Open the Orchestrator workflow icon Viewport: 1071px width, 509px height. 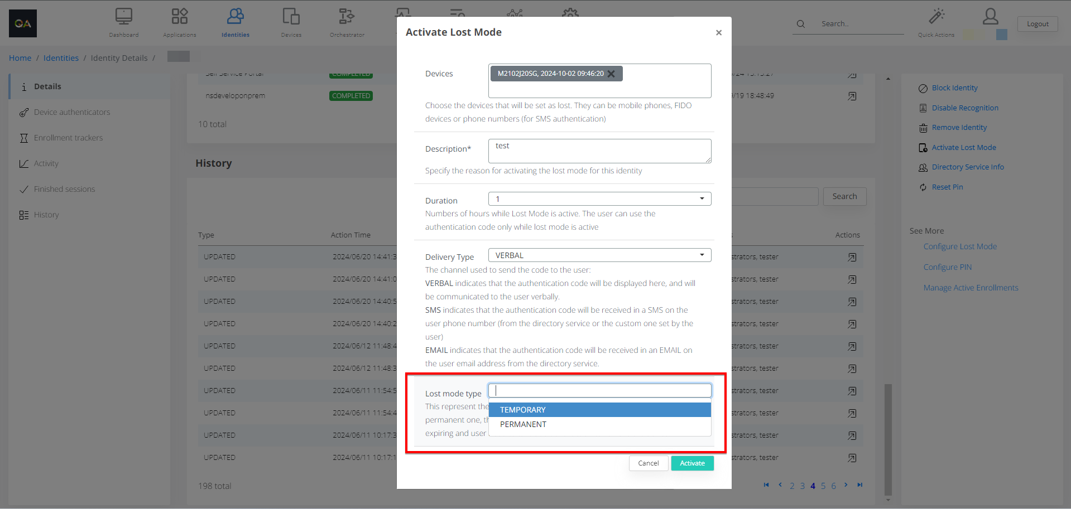point(347,17)
